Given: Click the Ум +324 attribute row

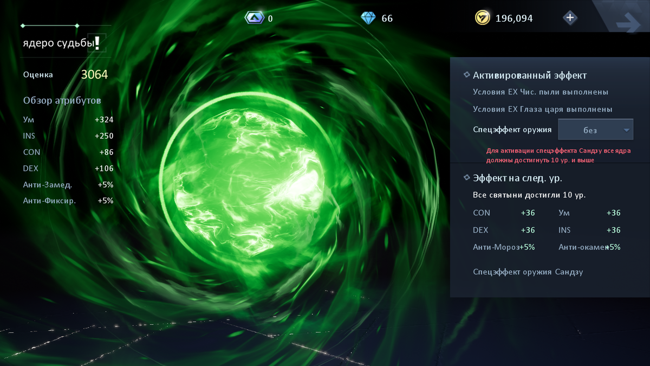Looking at the screenshot, I should click(68, 120).
